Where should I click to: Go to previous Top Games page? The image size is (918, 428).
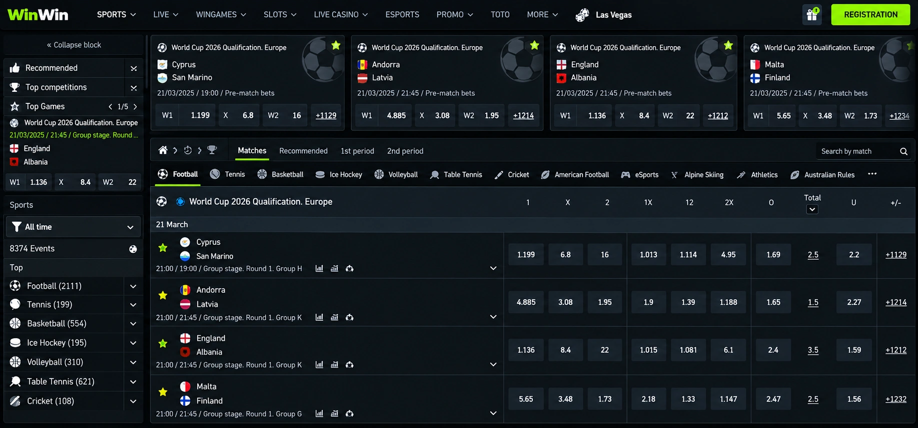pyautogui.click(x=111, y=106)
